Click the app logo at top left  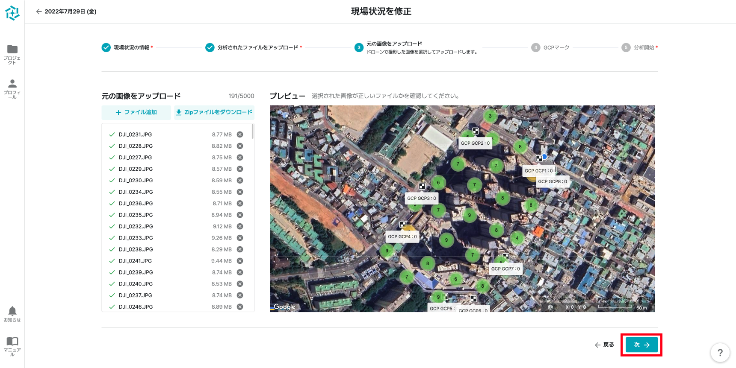point(12,13)
